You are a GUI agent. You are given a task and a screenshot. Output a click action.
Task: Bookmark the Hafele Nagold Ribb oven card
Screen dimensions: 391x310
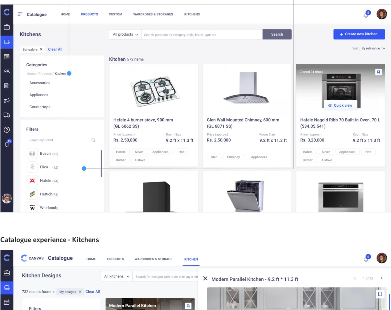tap(378, 72)
